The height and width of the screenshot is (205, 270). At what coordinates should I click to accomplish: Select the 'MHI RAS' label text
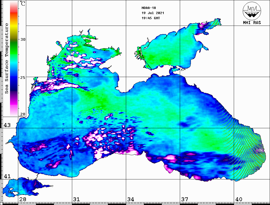tap(252, 23)
